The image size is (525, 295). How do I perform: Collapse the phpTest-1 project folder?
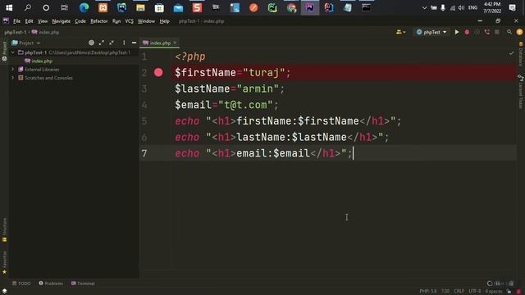tap(13, 52)
